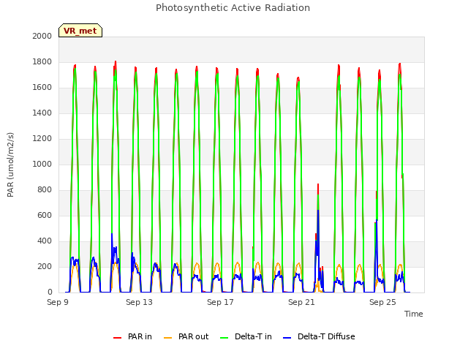This screenshot has height=351, width=468.
Task: Click the 0 y-axis tick label
Action: tap(50, 292)
